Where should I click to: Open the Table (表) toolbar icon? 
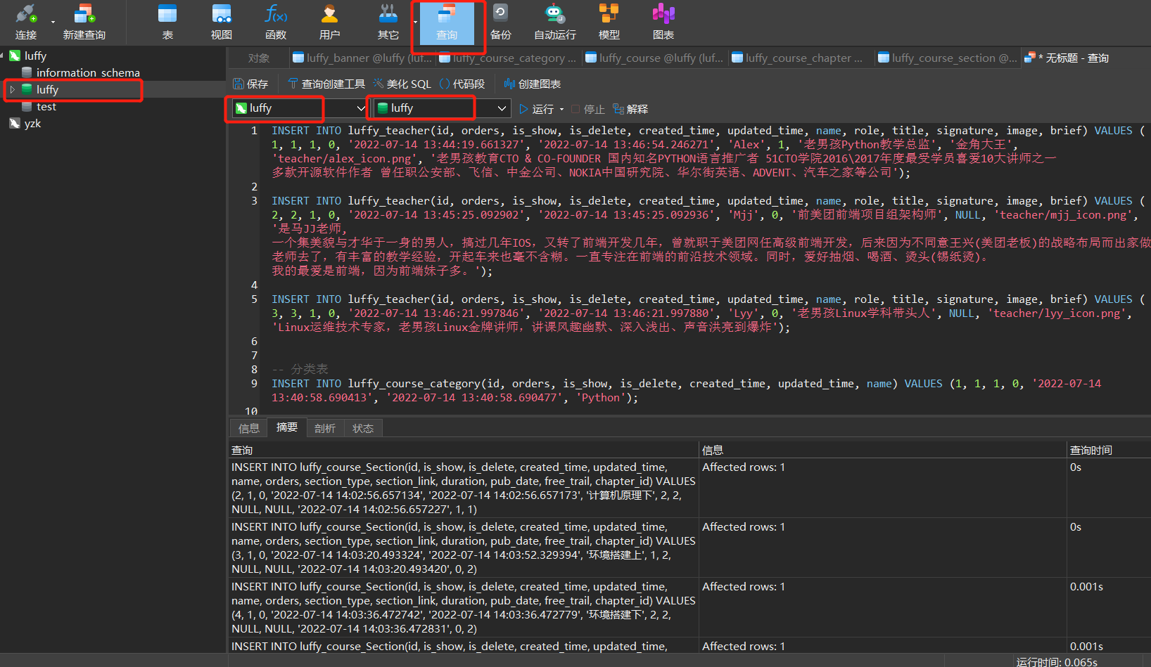click(167, 22)
